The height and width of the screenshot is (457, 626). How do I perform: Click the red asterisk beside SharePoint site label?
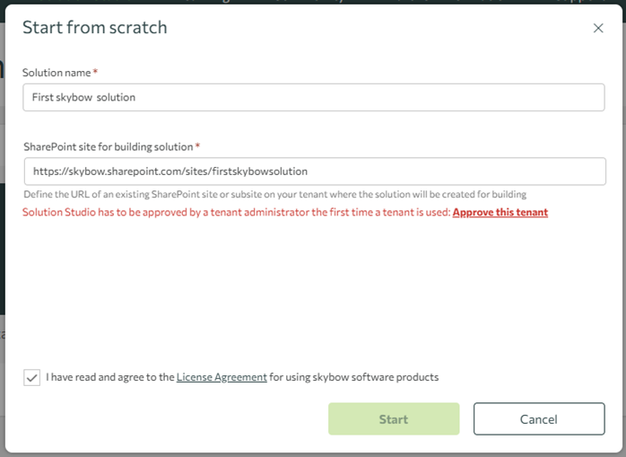[197, 145]
